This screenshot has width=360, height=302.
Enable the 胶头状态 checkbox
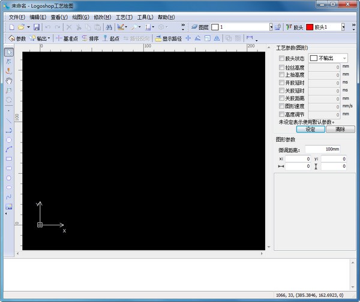[x=282, y=59]
